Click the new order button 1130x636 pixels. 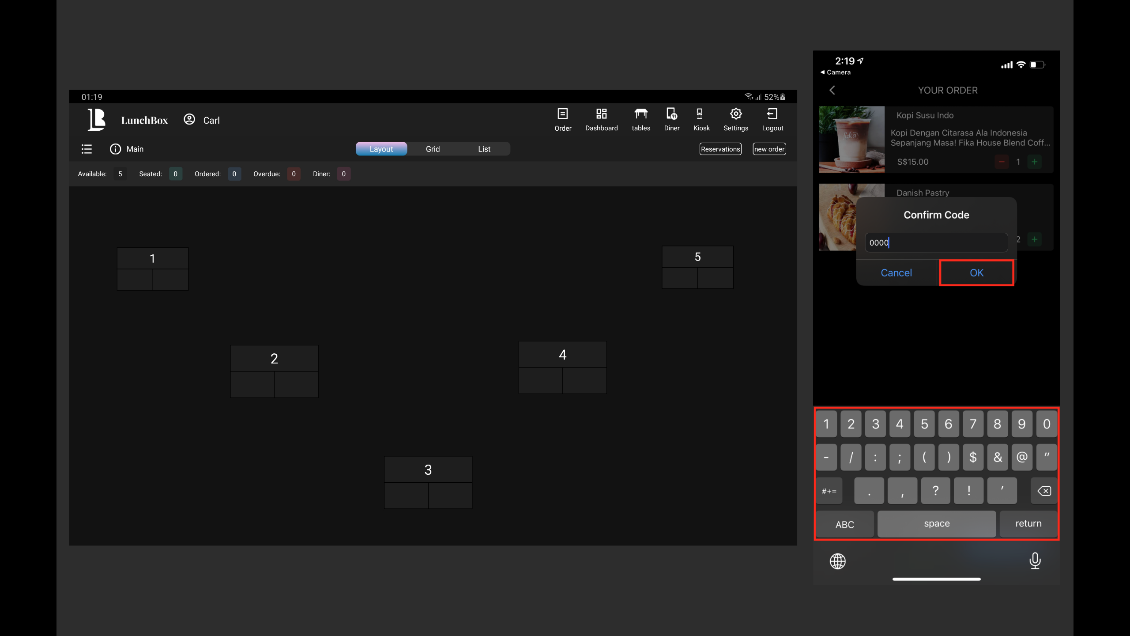coord(769,149)
